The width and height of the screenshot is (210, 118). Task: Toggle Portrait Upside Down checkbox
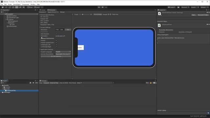pyautogui.click(x=56, y=43)
